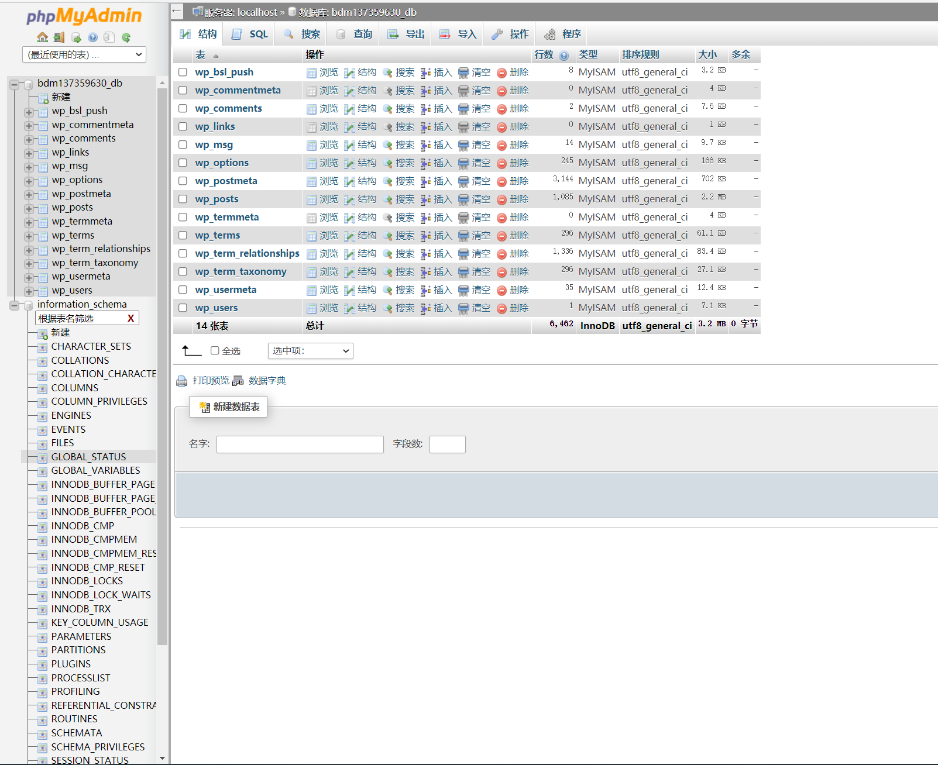Open the 操作 operations tab

(510, 34)
